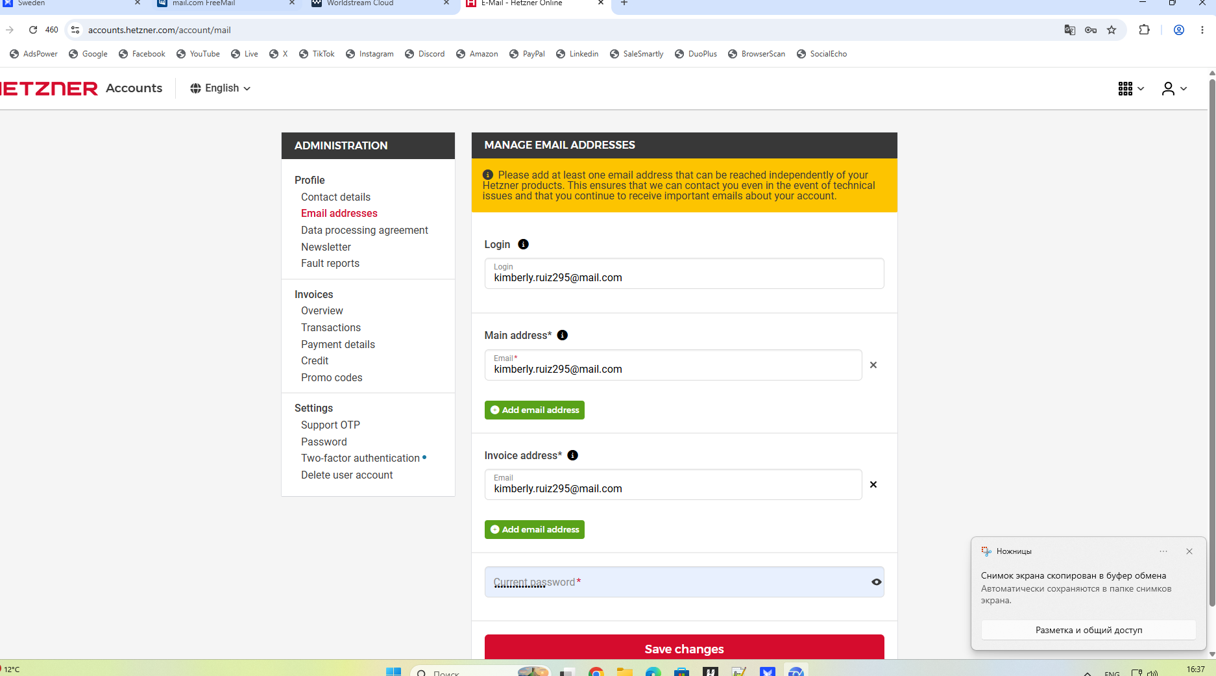
Task: Open a new browser tab
Action: [x=624, y=4]
